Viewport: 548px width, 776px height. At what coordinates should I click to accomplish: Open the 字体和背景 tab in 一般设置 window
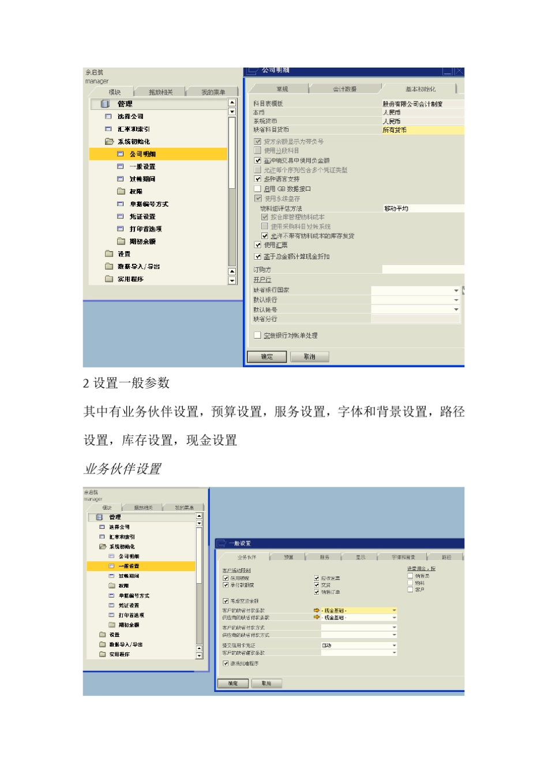pyautogui.click(x=403, y=557)
